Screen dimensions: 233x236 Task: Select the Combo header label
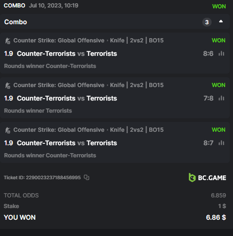click(15, 22)
